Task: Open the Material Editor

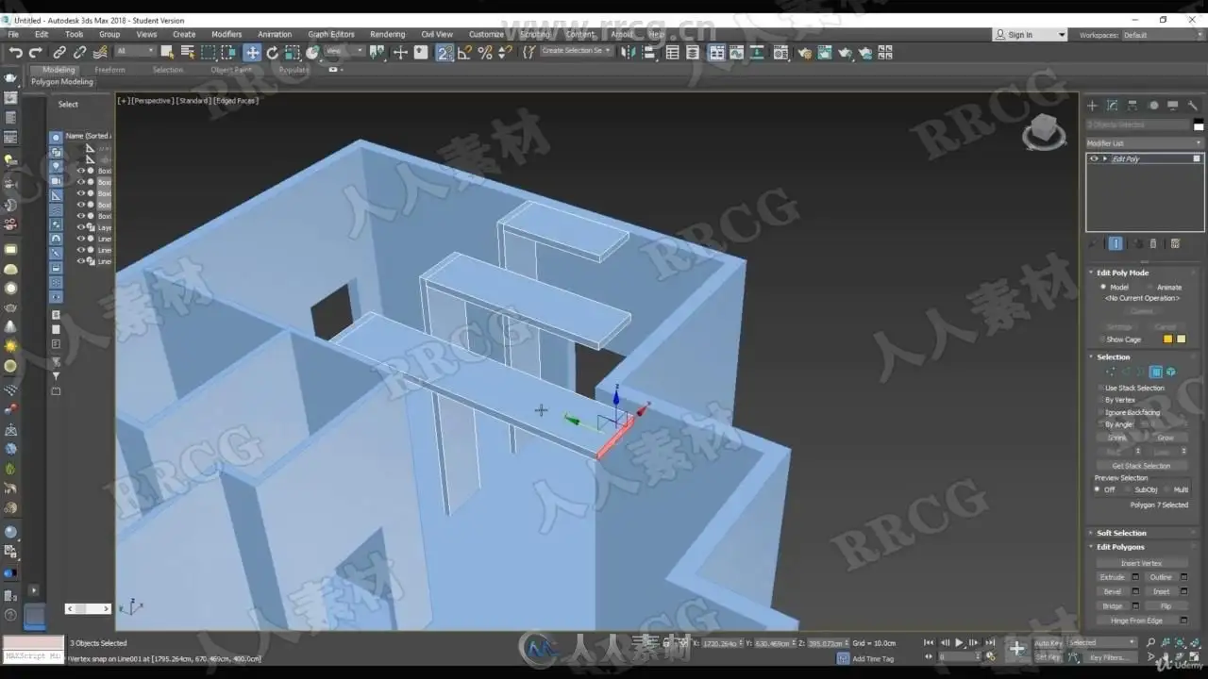Action: point(780,53)
